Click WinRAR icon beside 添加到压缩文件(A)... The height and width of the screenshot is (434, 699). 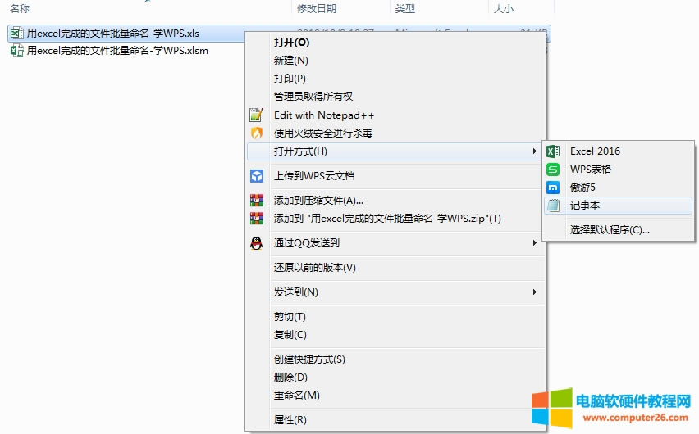[x=256, y=201]
